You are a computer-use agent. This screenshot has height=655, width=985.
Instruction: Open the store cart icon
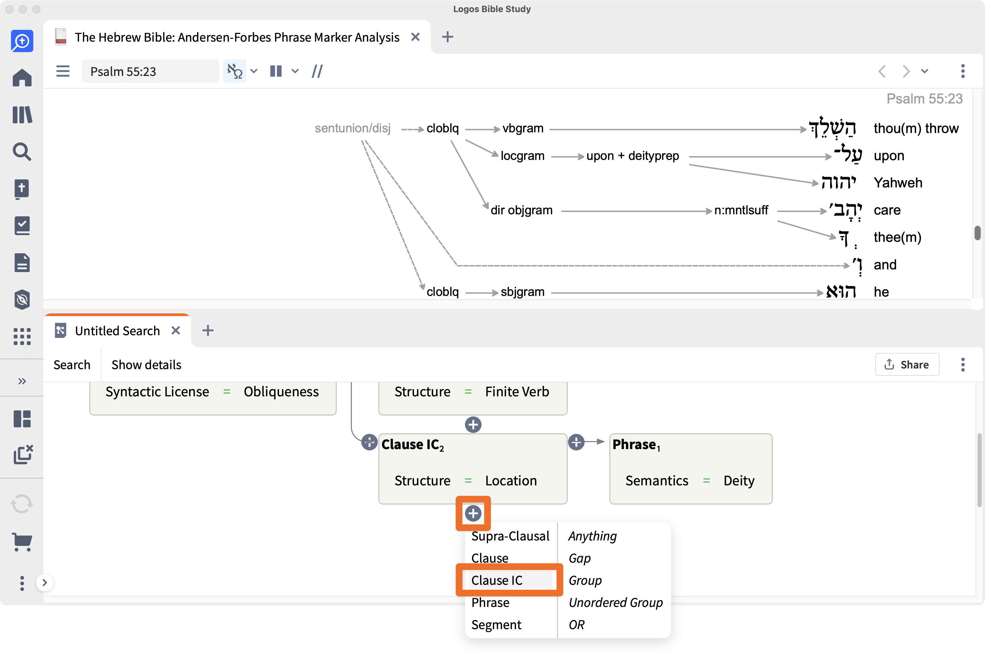coord(22,542)
